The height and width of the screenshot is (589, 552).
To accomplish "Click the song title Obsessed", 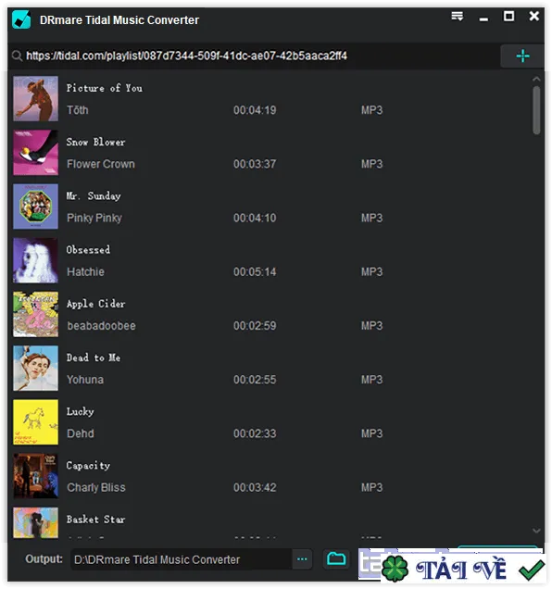I will [88, 250].
